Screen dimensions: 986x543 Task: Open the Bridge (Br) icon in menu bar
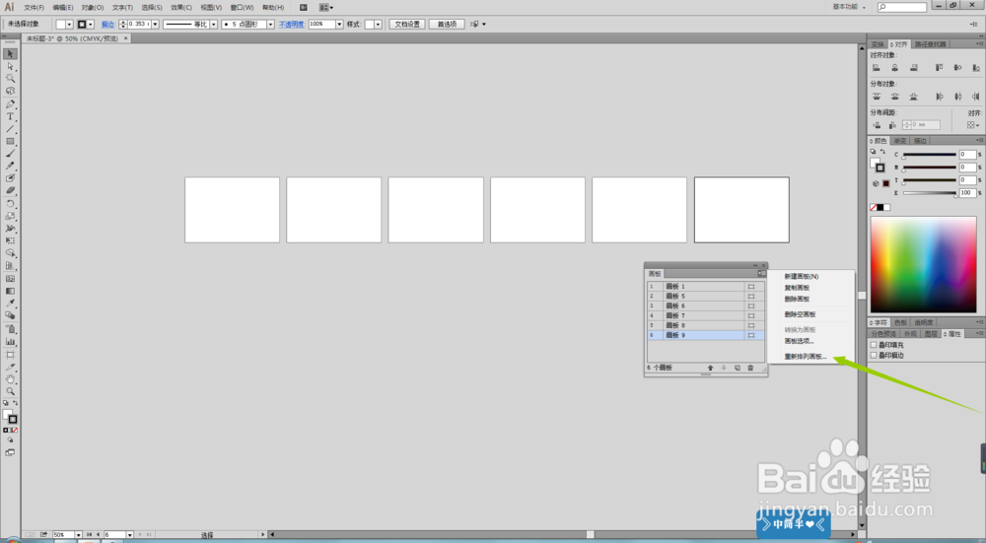(x=303, y=8)
